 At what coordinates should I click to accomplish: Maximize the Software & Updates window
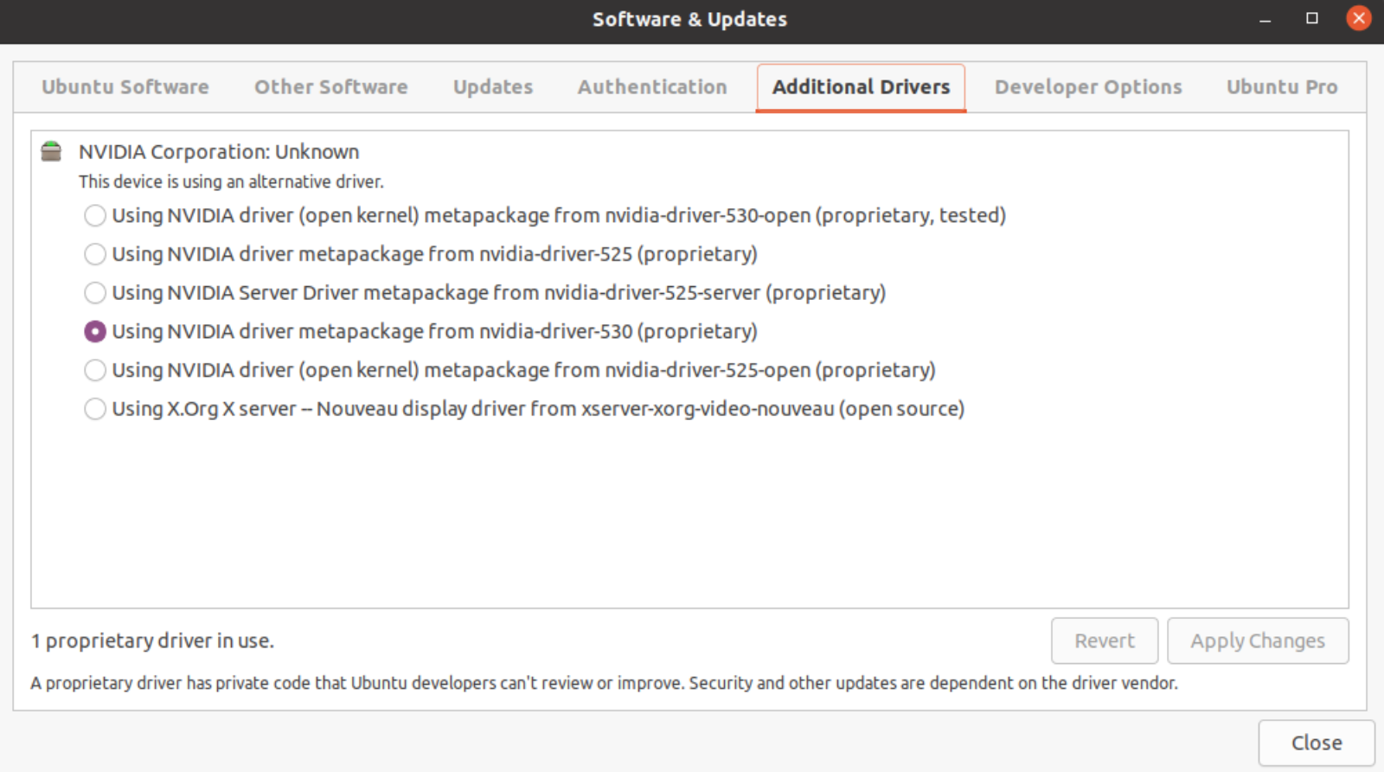(1311, 18)
